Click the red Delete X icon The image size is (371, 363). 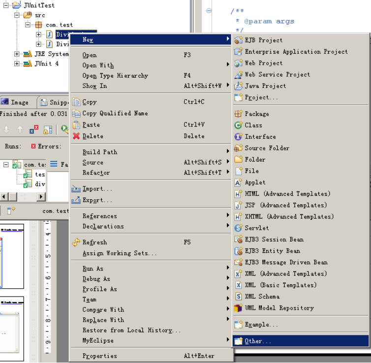[76, 136]
